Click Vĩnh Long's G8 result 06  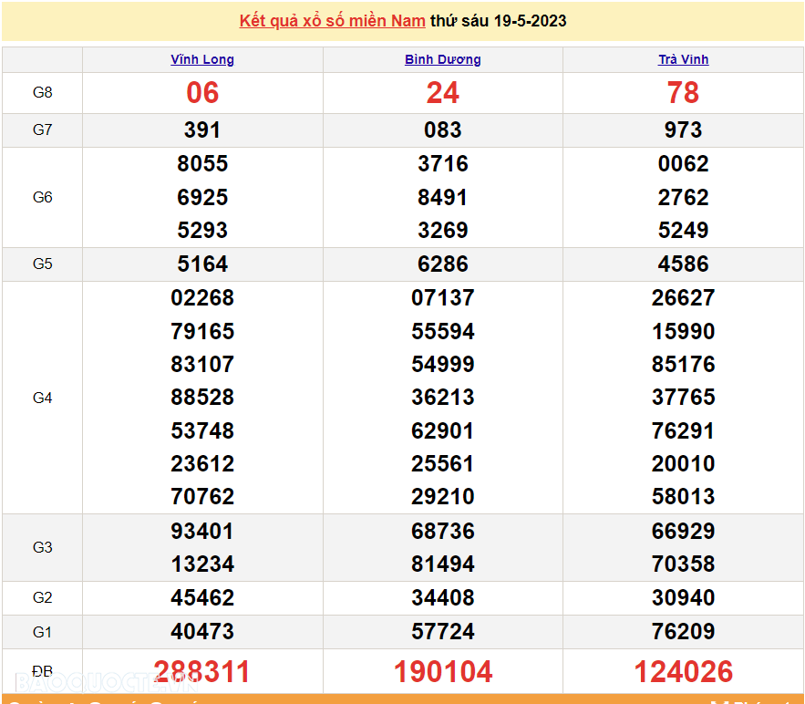pyautogui.click(x=202, y=93)
